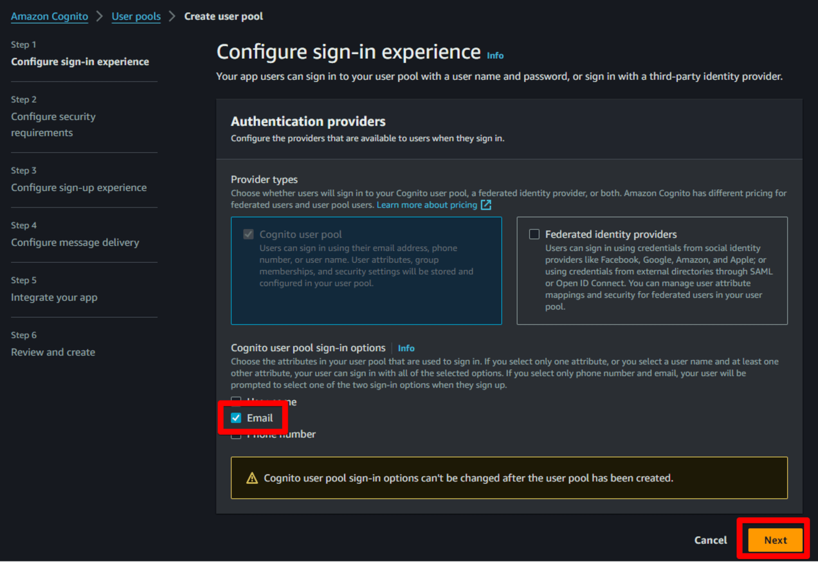Toggle the Cognito user pool checkbox

248,234
